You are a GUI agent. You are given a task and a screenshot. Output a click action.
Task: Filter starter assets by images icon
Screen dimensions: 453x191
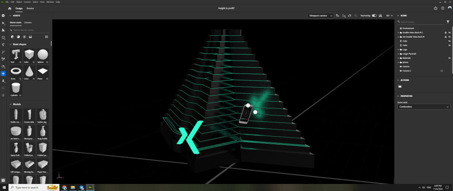31,37
